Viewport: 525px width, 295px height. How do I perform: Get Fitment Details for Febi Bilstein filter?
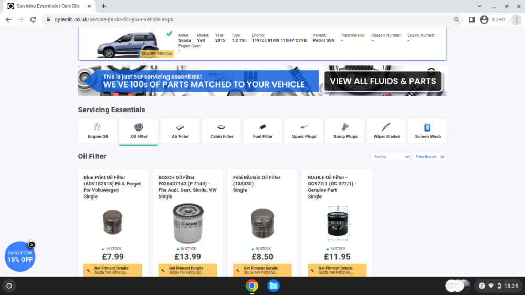(262, 270)
